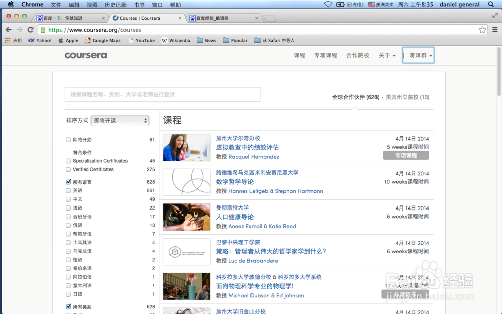
Task: Bookmark this page with the star icon
Action: 482,30
